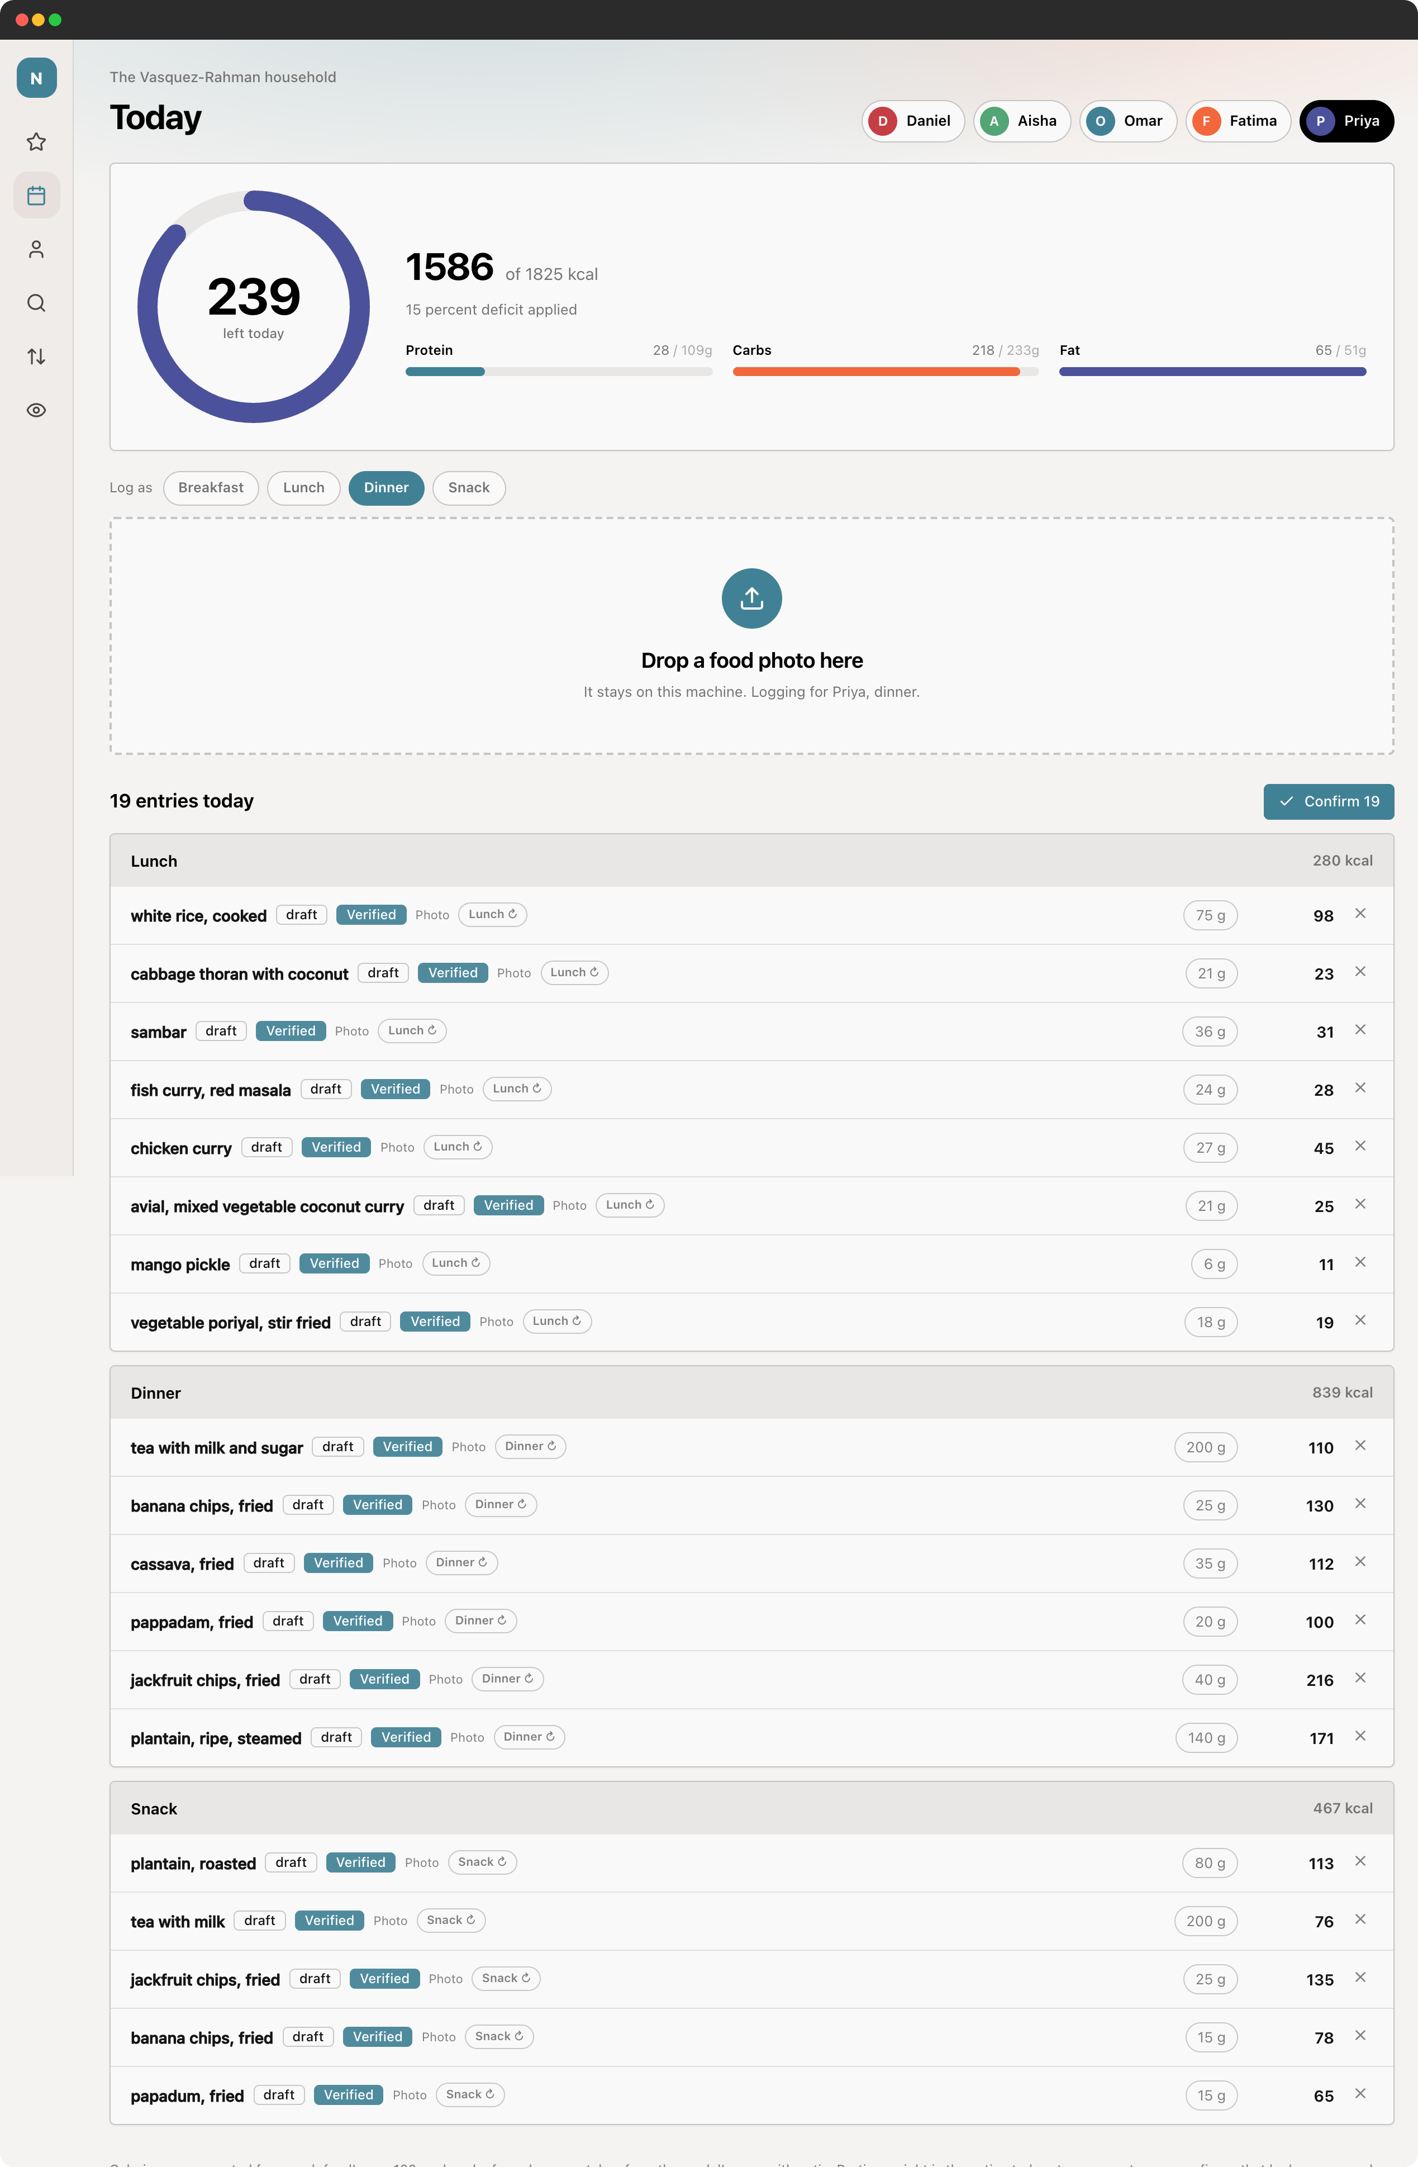Click the Lunch section header

pos(752,861)
